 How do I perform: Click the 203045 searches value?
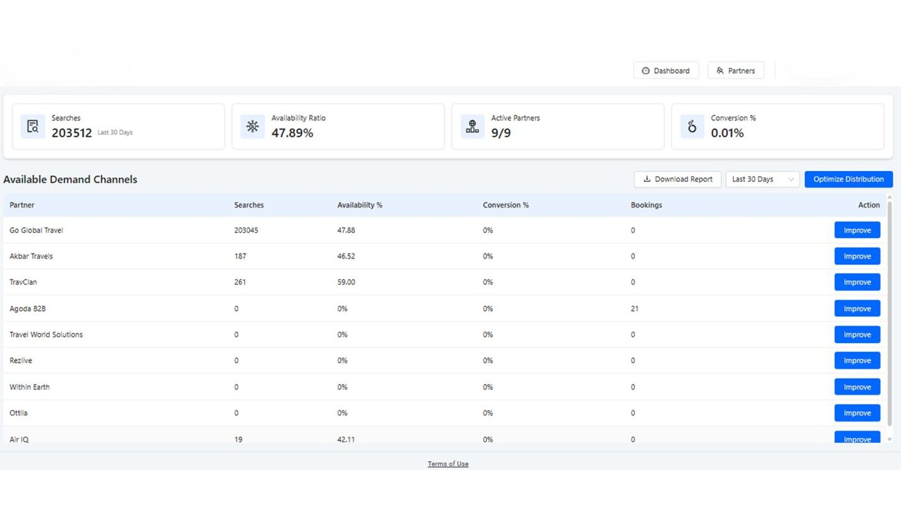point(246,230)
